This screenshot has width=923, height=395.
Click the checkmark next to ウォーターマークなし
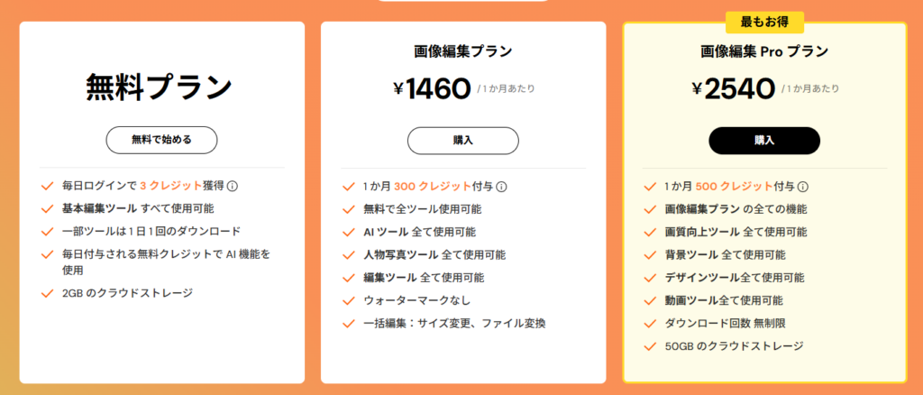point(349,301)
